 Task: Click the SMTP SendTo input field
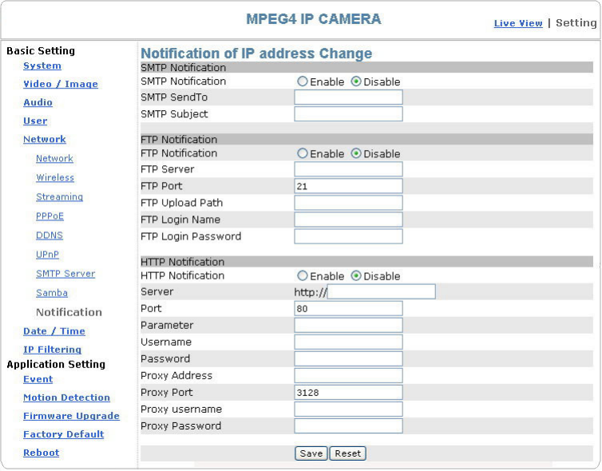click(348, 97)
